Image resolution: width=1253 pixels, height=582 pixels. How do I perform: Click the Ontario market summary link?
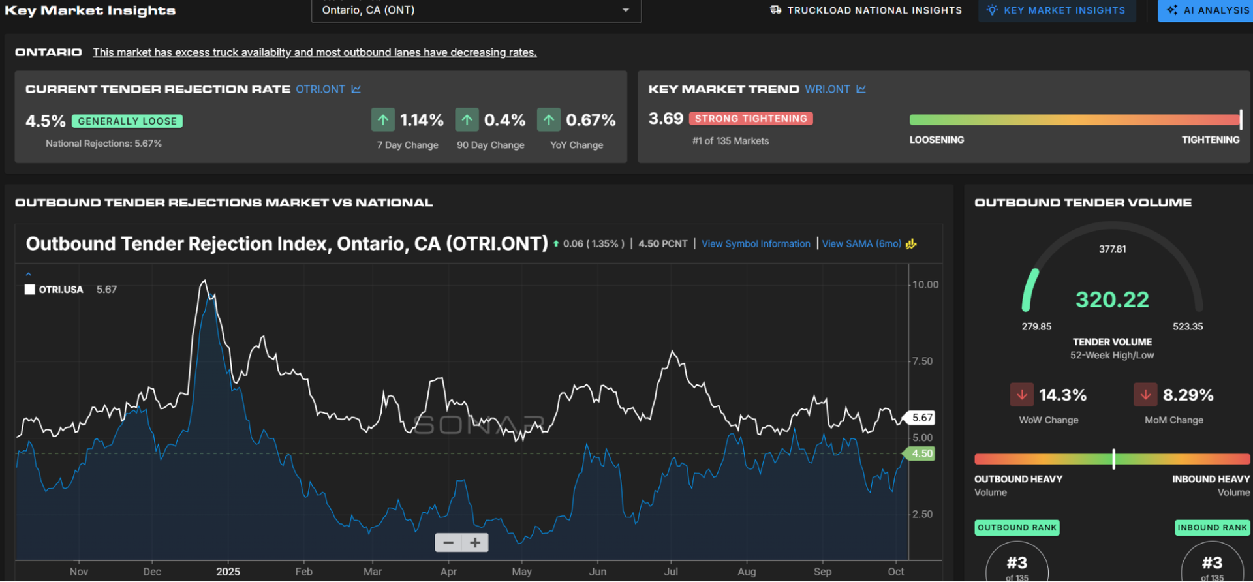click(x=315, y=52)
